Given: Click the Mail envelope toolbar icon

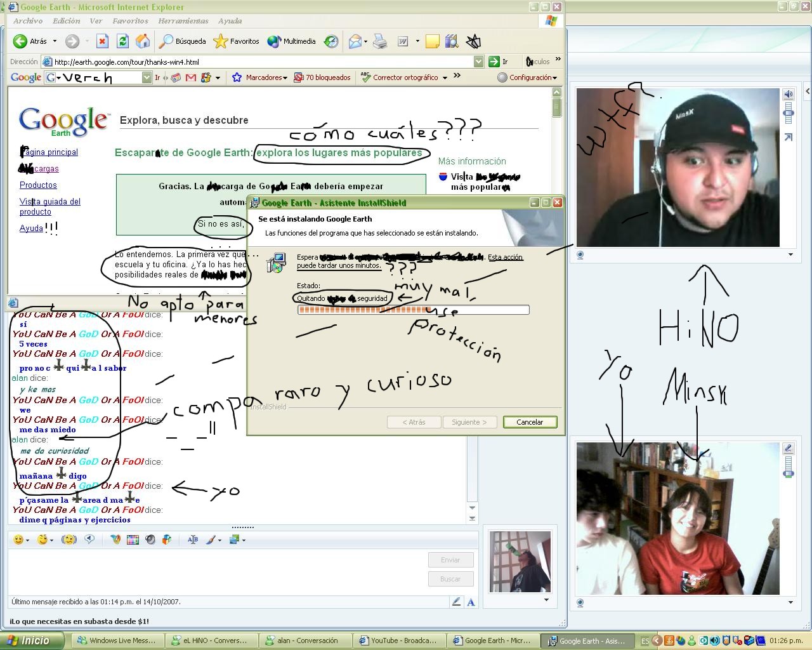Looking at the screenshot, I should (355, 42).
